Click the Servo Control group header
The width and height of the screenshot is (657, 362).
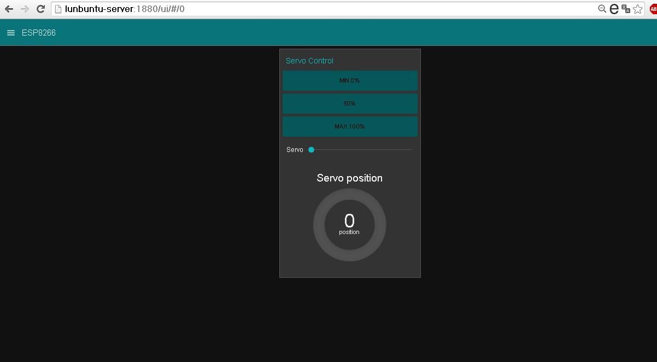pyautogui.click(x=309, y=61)
